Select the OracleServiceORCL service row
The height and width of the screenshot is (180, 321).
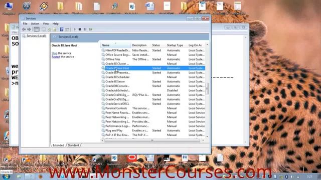153,103
